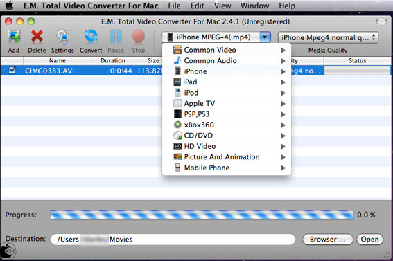Open the Edit menu
Screen dimensions: 393x261
(198, 6)
